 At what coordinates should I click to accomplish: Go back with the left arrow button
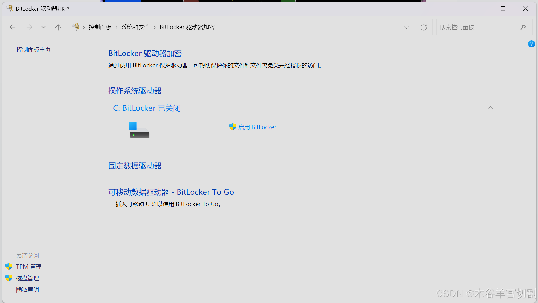[13, 27]
